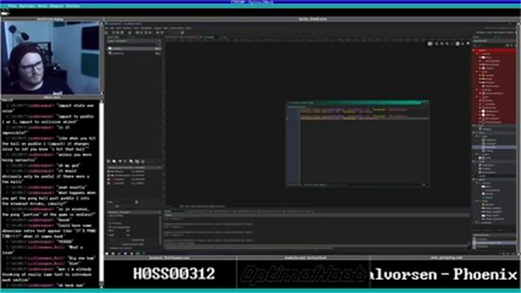Toggle visibility eye of the Instances layer

(x=156, y=49)
